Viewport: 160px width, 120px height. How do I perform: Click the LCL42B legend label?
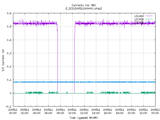[139, 22]
